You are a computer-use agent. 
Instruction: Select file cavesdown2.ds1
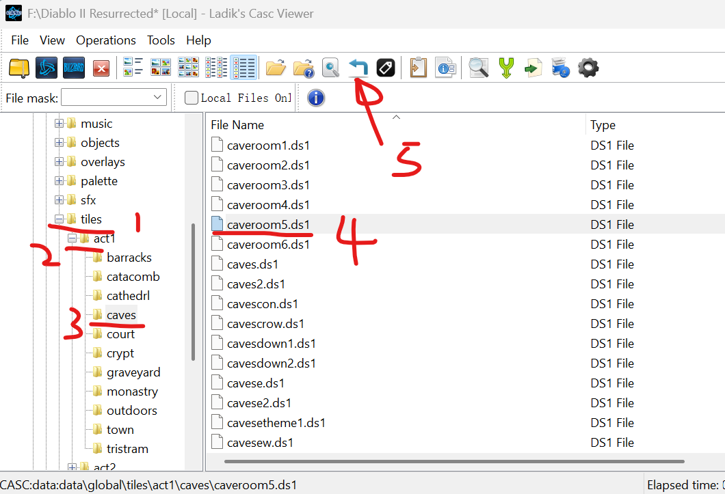272,363
